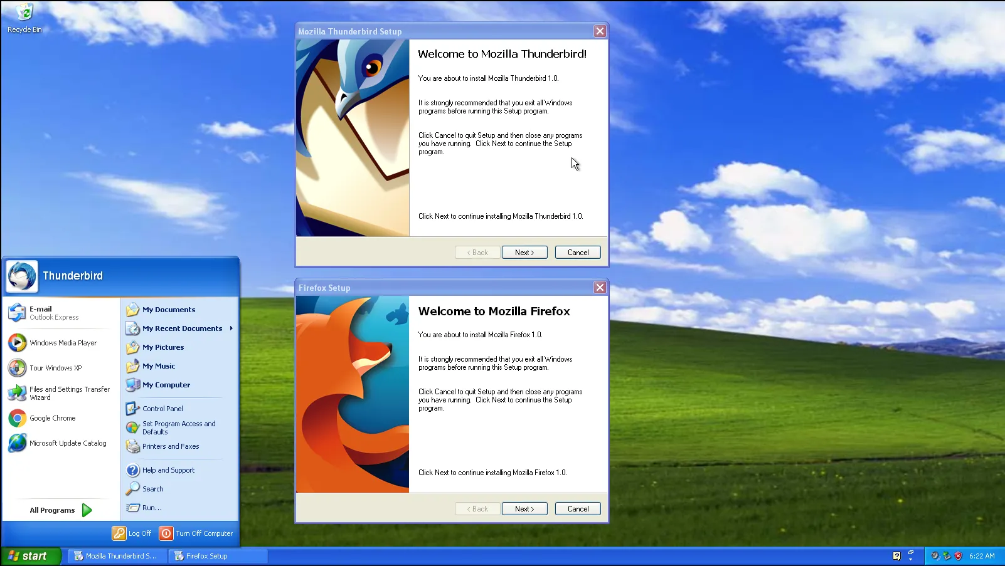This screenshot has height=566, width=1005.
Task: Switch to Firefox Setup taskbar window
Action: click(x=218, y=555)
